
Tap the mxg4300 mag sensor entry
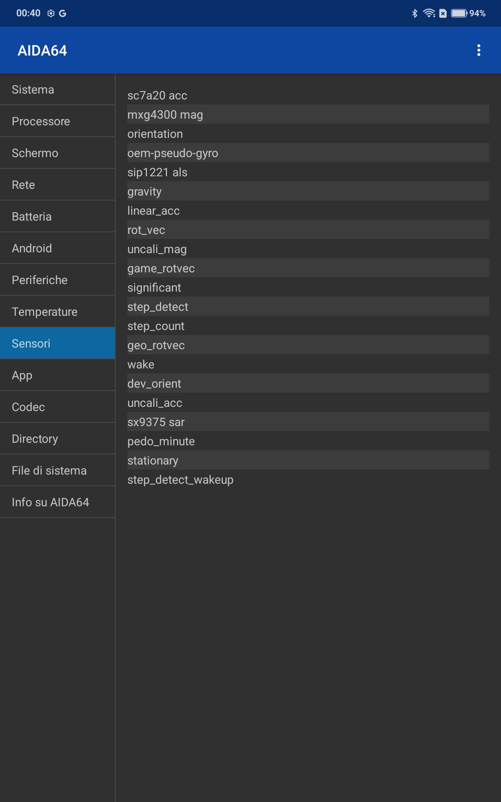pyautogui.click(x=308, y=114)
